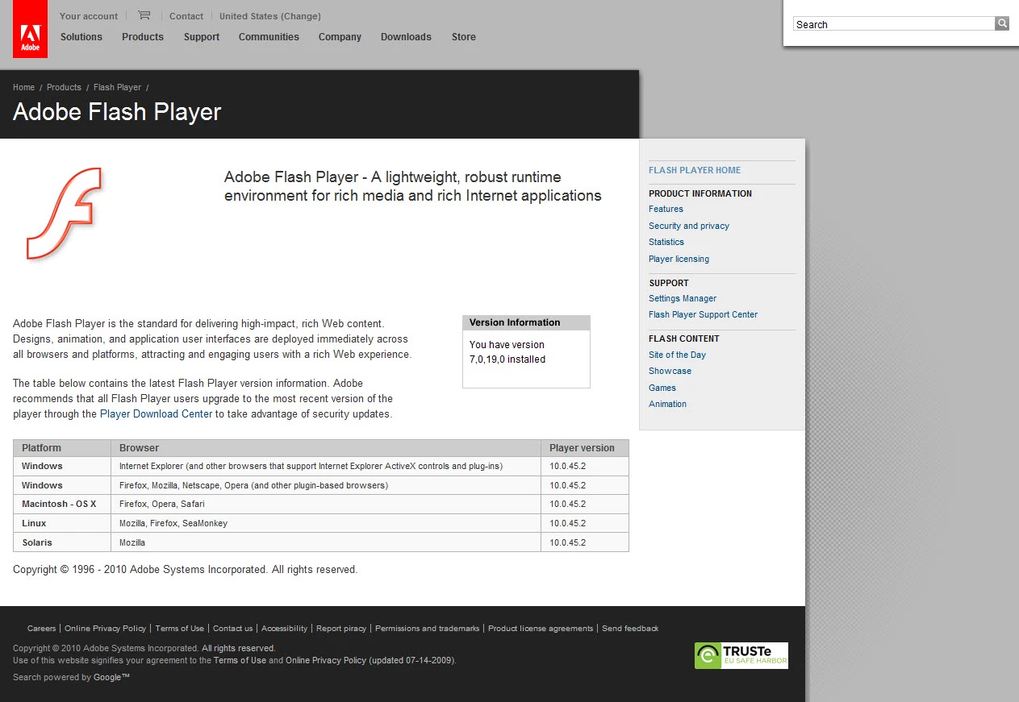
Task: Open the shopping cart icon
Action: tap(144, 15)
